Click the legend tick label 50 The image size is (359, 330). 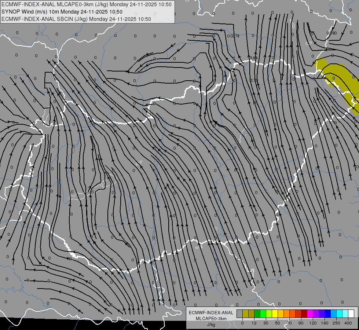point(278,323)
